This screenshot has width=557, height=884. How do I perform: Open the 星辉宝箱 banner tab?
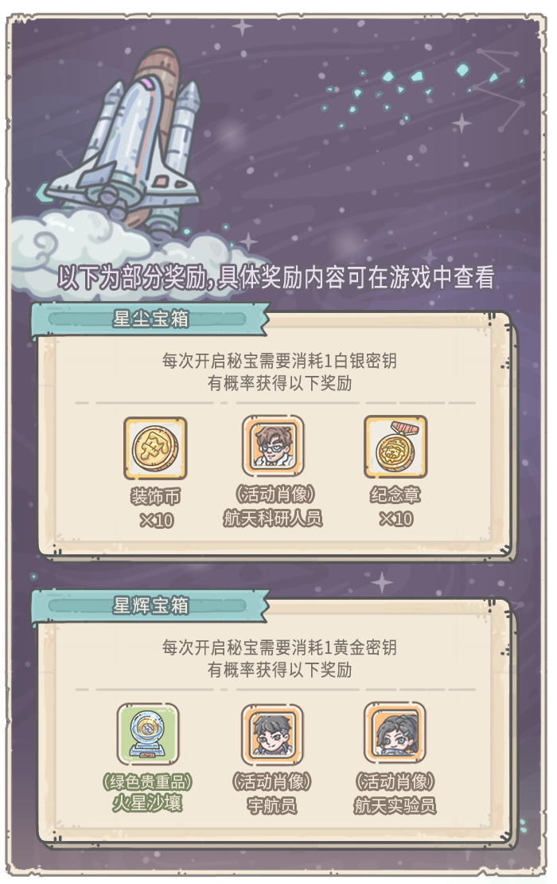(x=150, y=605)
